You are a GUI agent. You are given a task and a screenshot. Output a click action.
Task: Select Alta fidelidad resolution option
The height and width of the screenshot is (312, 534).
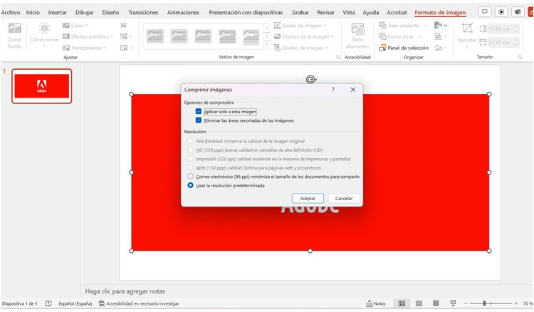point(190,141)
